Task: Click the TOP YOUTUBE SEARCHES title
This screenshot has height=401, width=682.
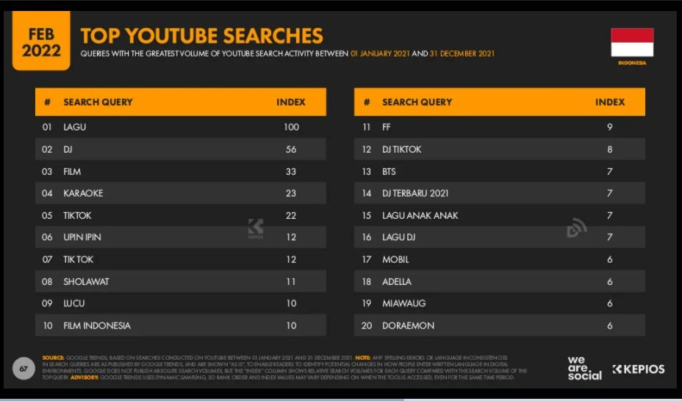Action: coord(202,36)
